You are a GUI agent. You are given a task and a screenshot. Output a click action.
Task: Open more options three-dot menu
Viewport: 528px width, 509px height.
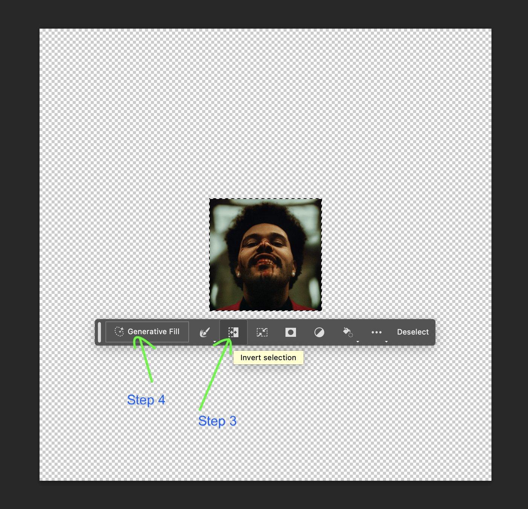[x=377, y=332]
